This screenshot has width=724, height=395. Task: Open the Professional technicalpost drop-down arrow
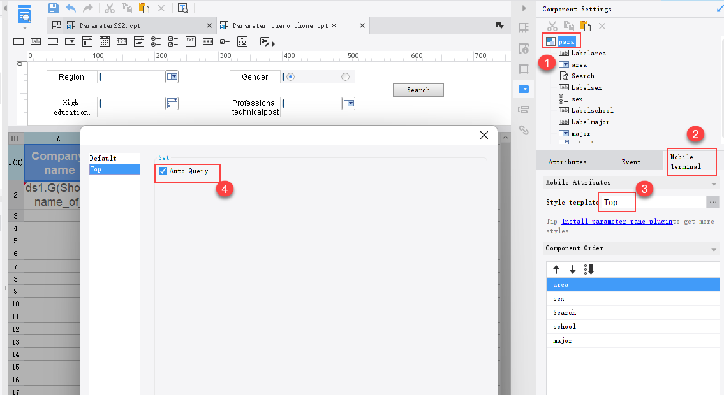point(349,103)
